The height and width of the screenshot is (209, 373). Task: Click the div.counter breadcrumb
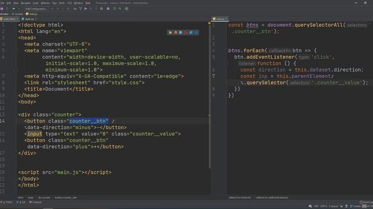coord(44,197)
